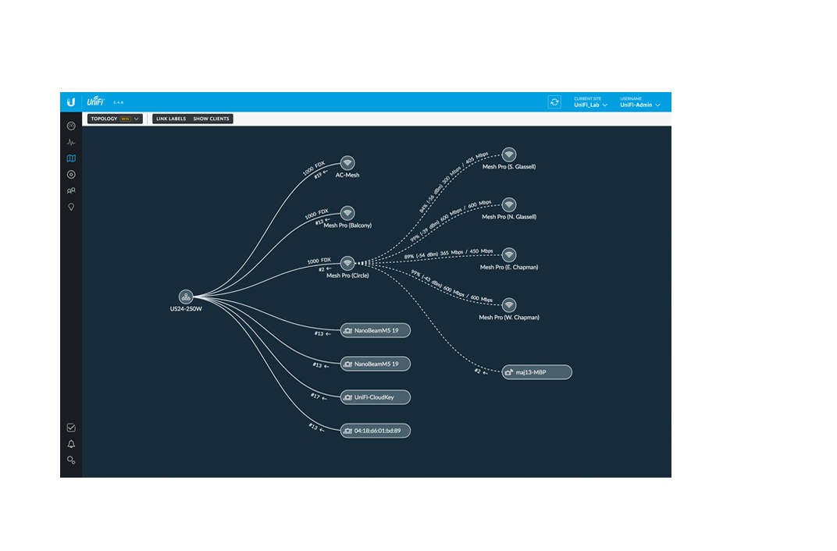Open the Devices circle icon

tap(71, 174)
